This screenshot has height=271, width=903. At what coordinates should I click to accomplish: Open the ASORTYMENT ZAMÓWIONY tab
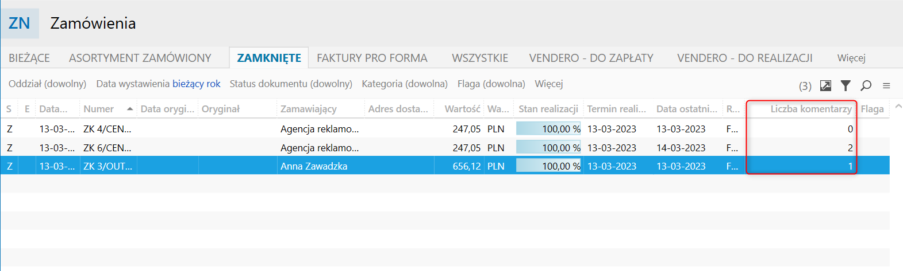point(140,58)
